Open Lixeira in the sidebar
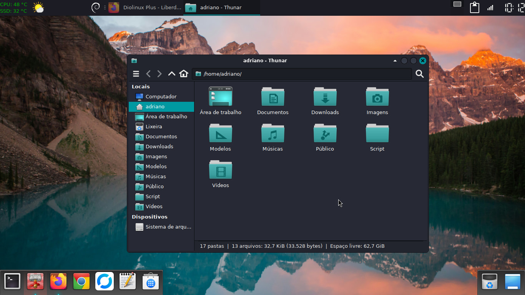The height and width of the screenshot is (295, 525). point(154,127)
